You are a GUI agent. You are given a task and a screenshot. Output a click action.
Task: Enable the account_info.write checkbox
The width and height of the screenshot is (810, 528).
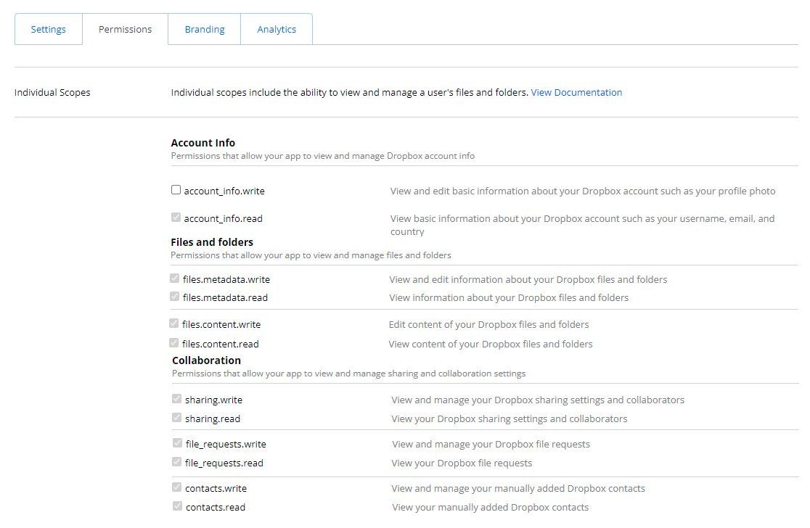[176, 190]
